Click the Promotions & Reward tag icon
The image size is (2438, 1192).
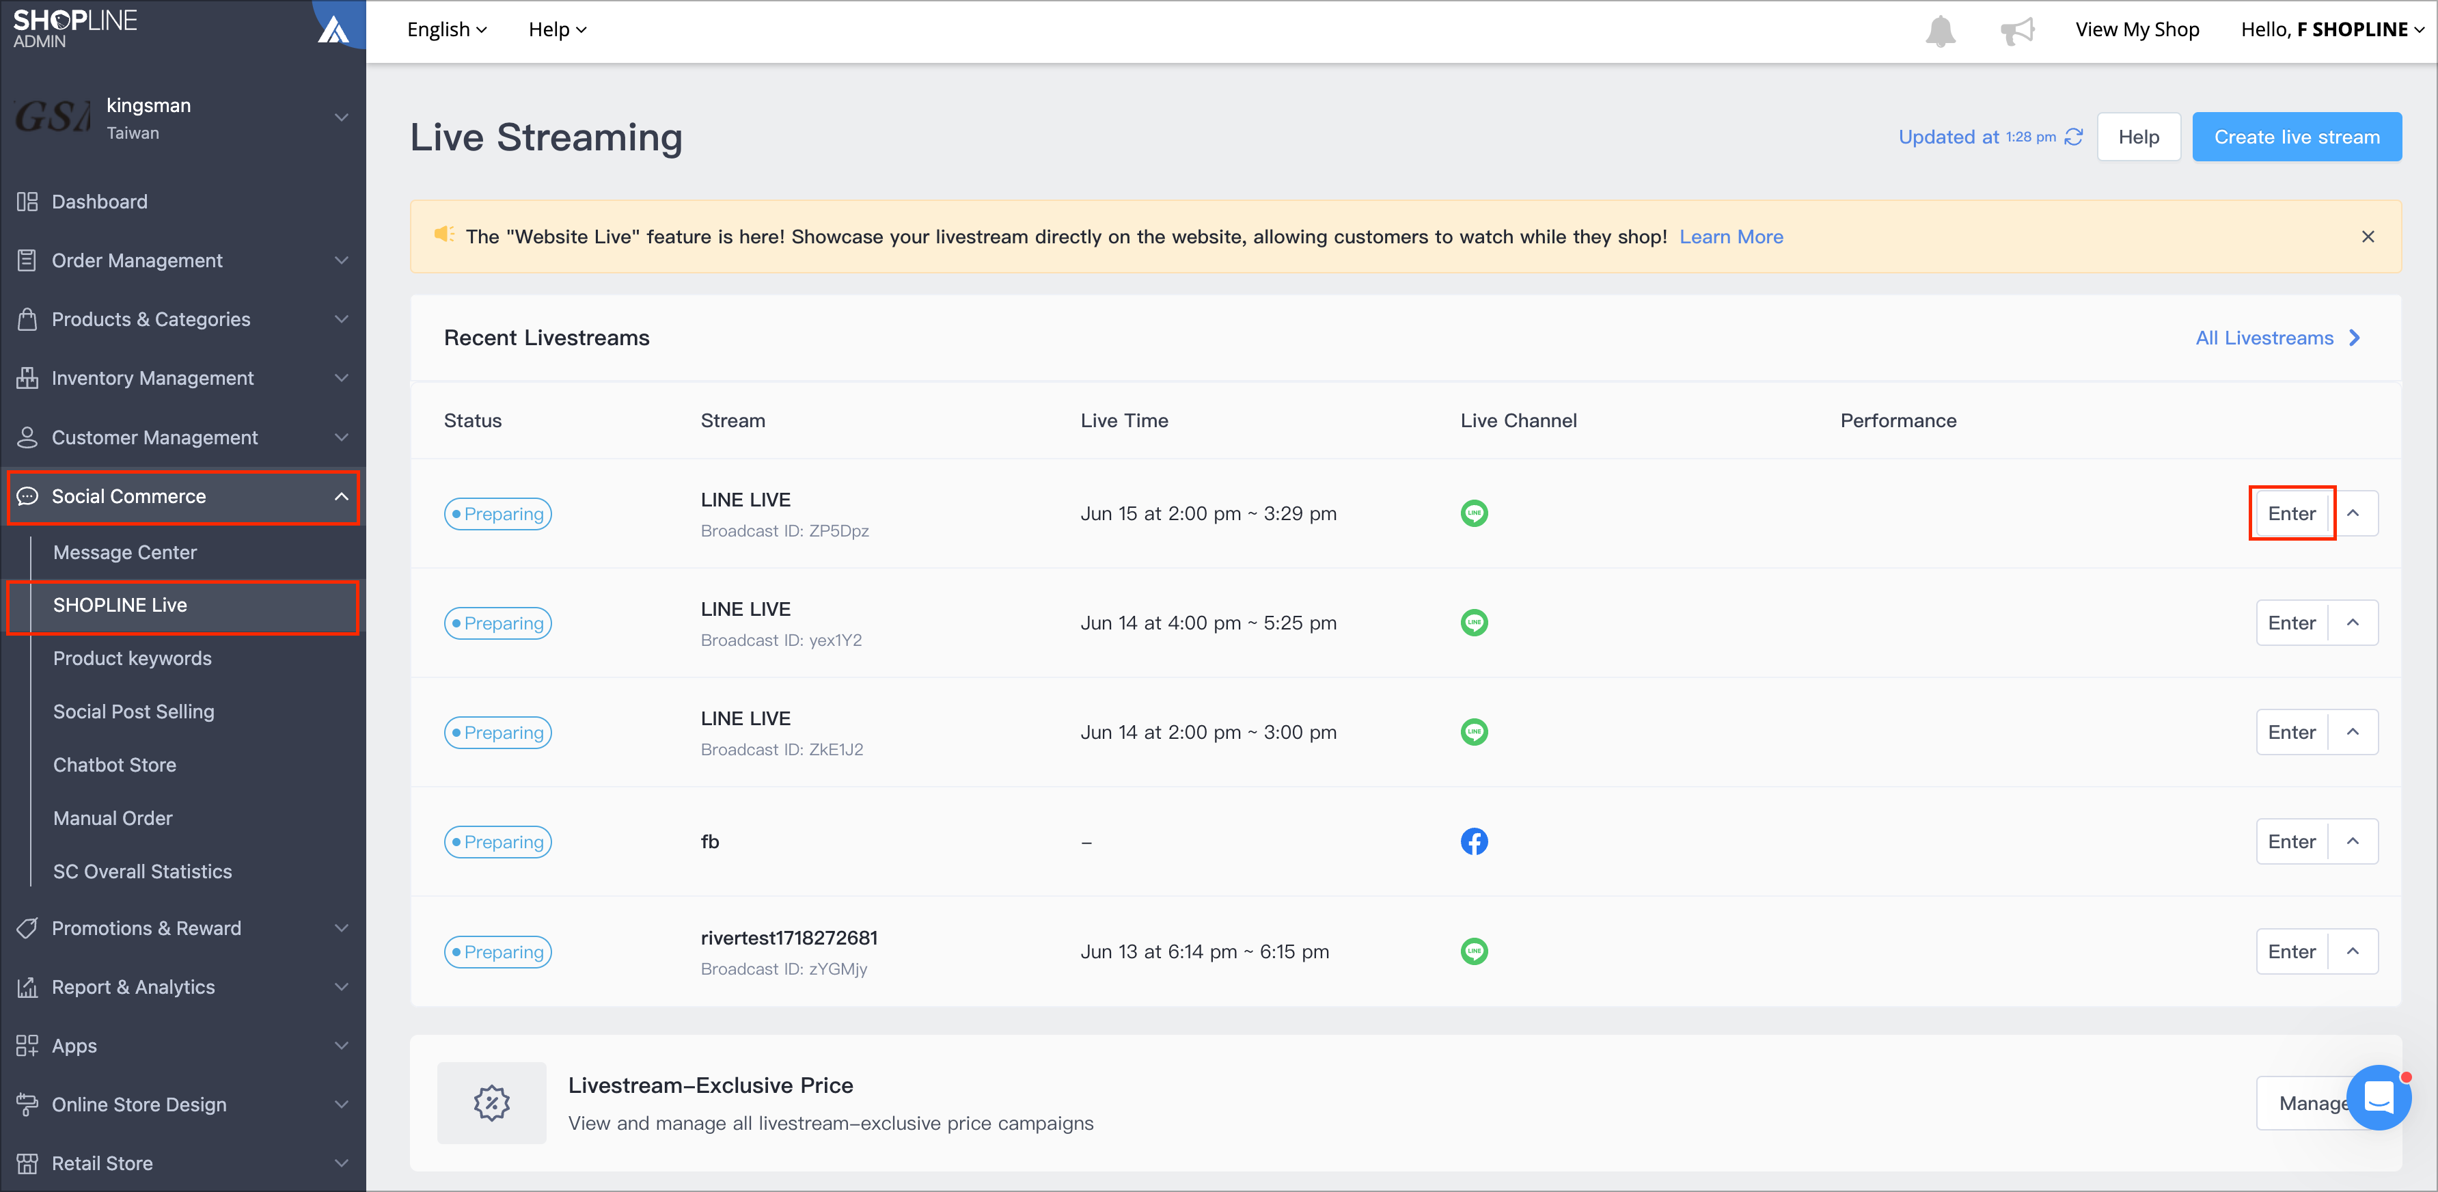(x=27, y=928)
